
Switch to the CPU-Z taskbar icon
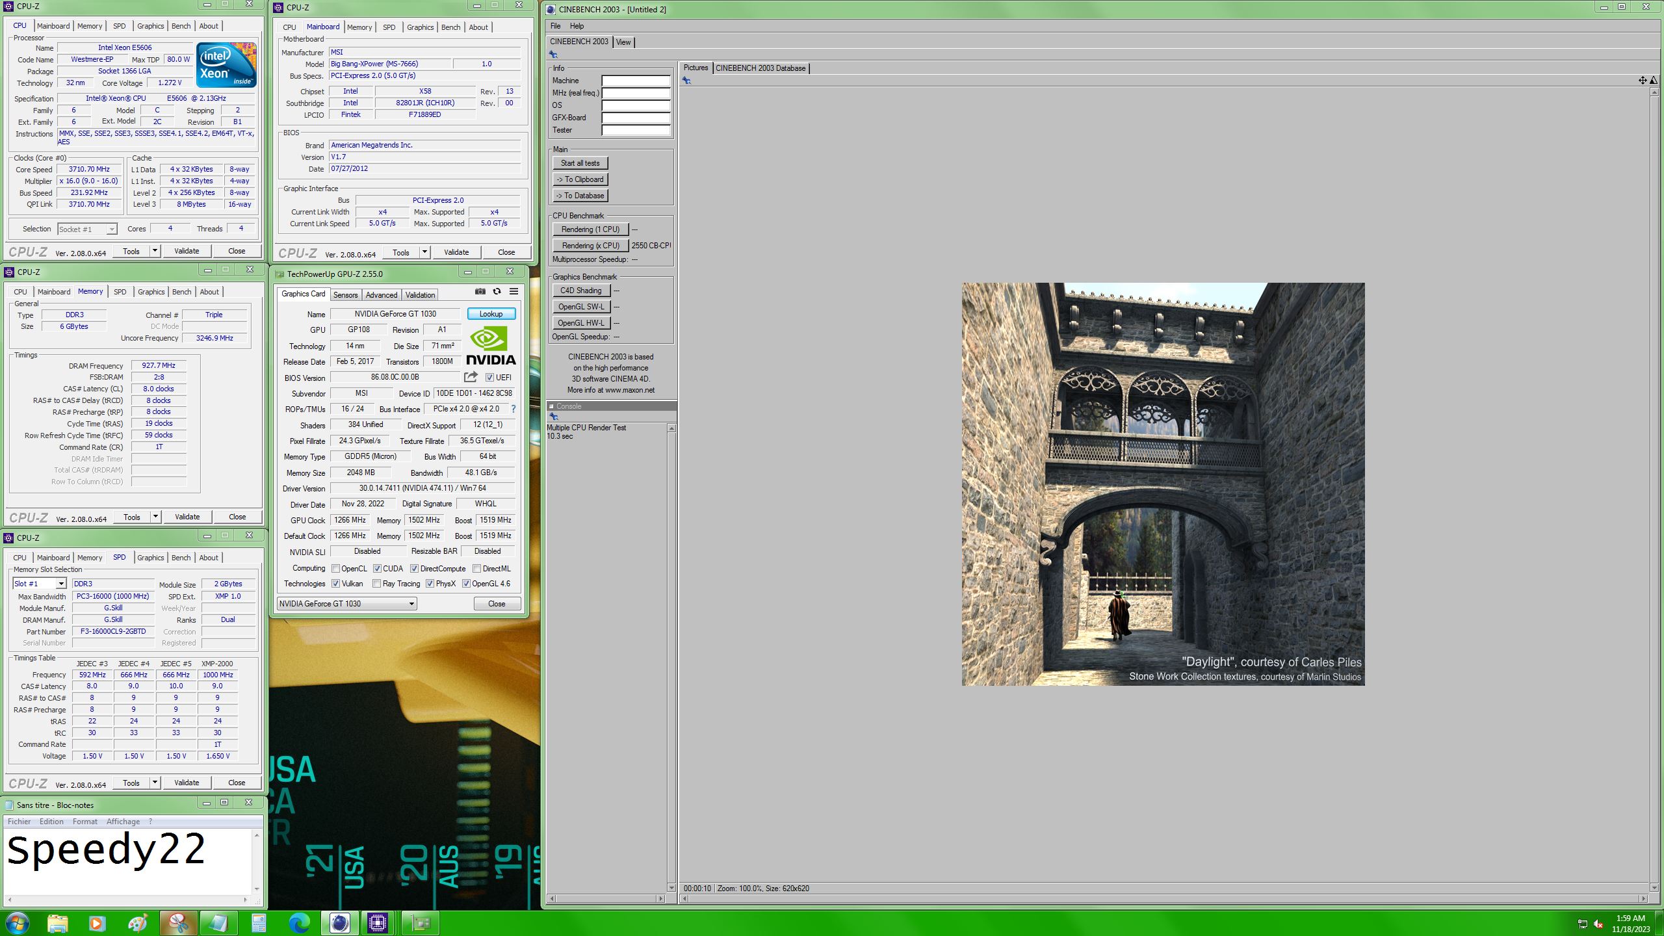click(378, 923)
